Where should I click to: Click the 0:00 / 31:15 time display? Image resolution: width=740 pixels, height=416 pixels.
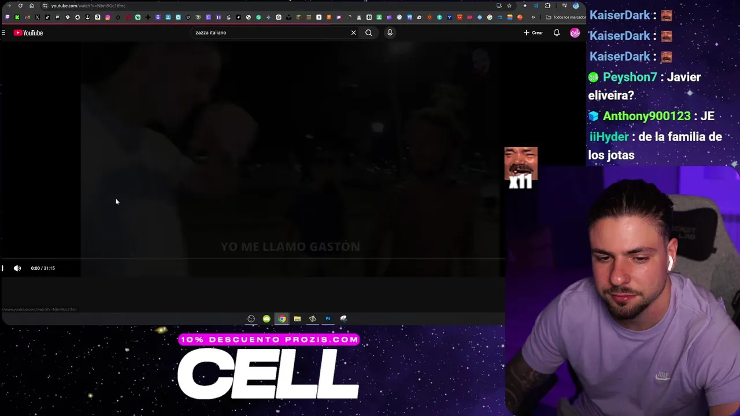[43, 268]
